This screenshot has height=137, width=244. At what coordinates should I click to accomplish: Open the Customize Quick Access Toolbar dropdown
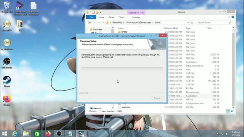click(101, 12)
